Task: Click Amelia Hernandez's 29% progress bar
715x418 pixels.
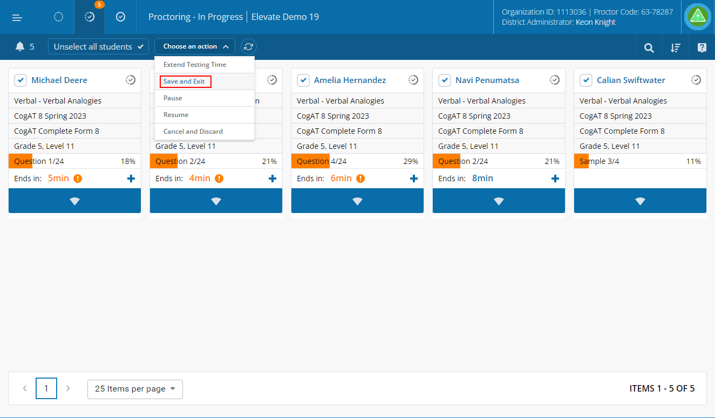Action: (x=358, y=161)
